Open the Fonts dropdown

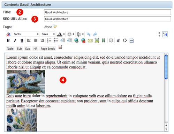tap(26, 34)
